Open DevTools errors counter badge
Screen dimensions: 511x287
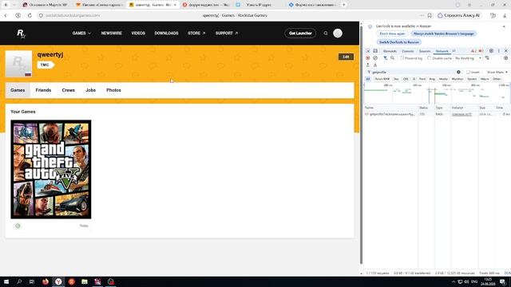point(473,51)
